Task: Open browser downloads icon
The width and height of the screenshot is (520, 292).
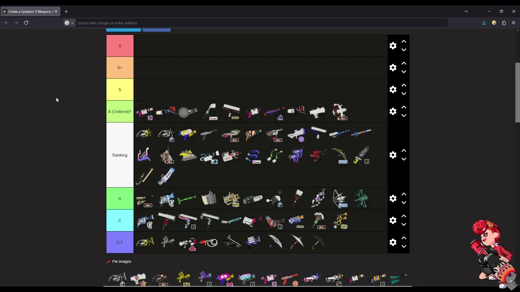Action: point(484,23)
